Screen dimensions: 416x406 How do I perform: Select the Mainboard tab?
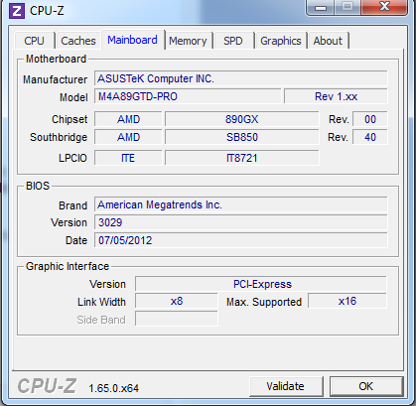(132, 40)
